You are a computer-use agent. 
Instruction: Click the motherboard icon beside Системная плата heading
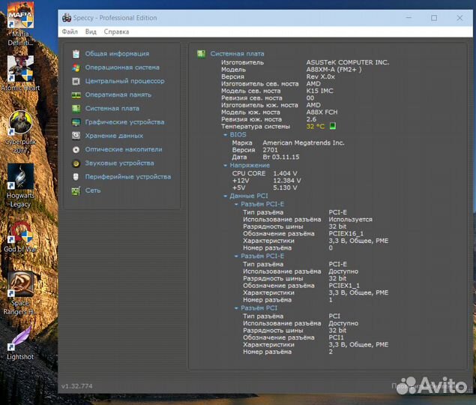(201, 54)
